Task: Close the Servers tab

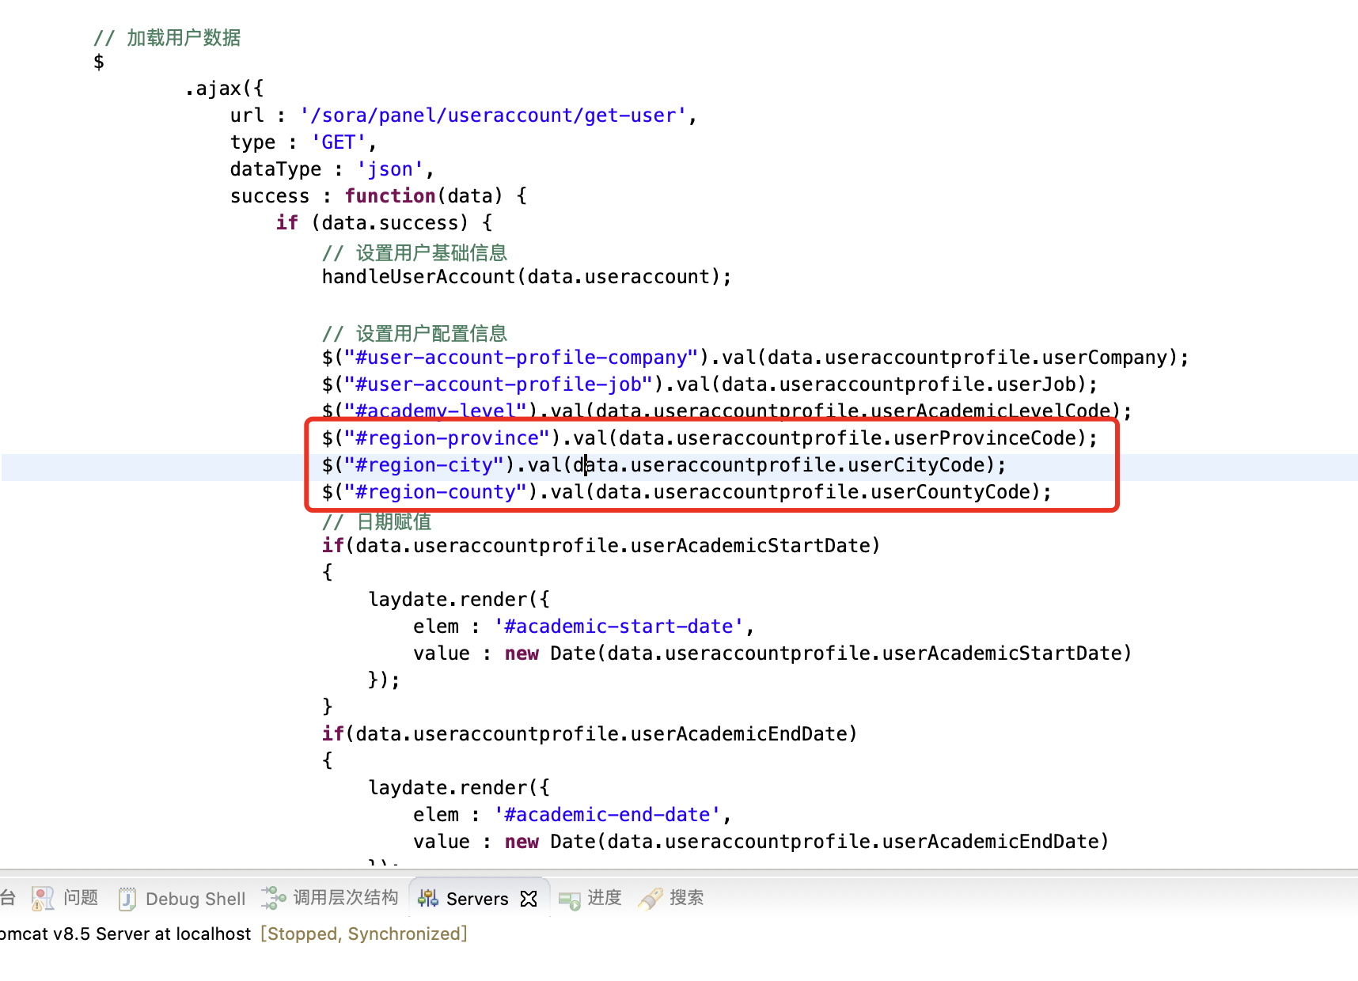Action: [x=529, y=898]
